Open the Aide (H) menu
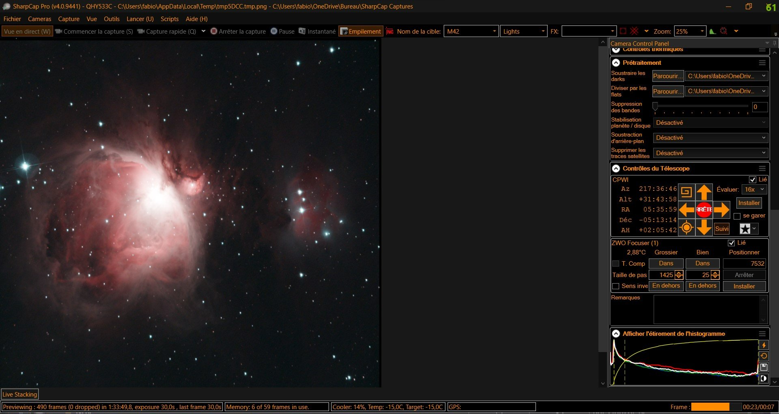779x414 pixels. (x=196, y=19)
